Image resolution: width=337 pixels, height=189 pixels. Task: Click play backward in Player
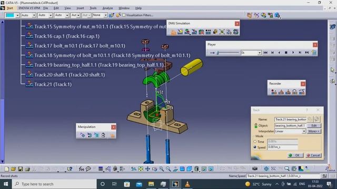pyautogui.click(x=279, y=52)
